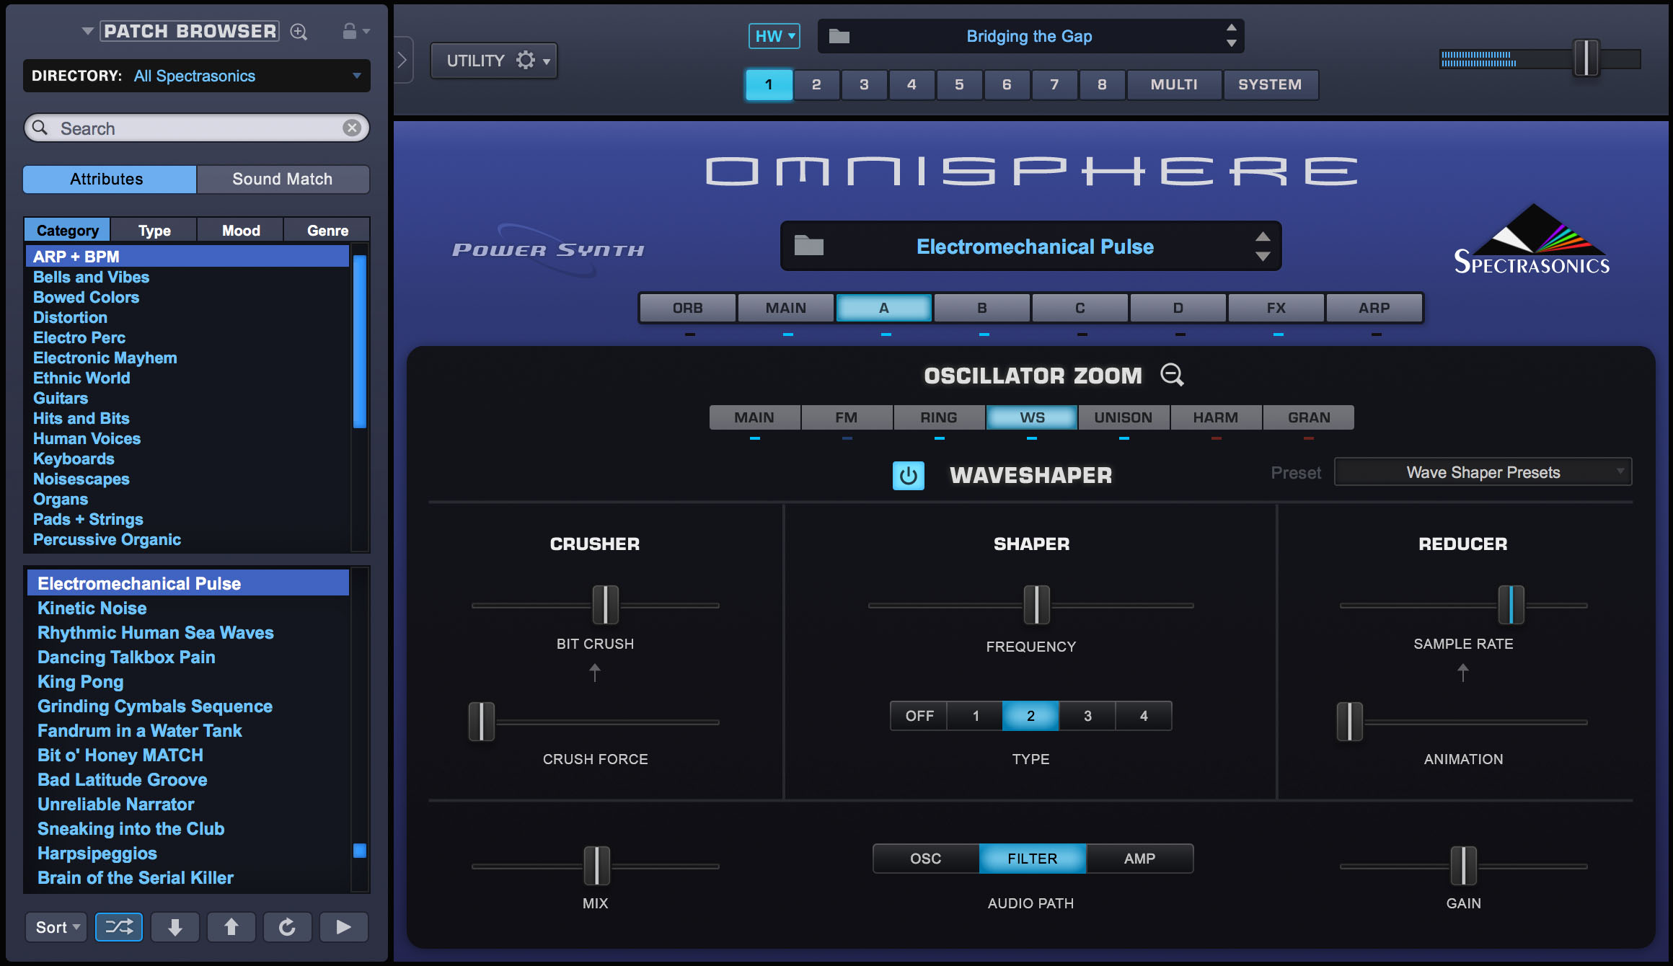Screen dimensions: 1673x966
Task: Set shaper type to 3
Action: 1087,716
